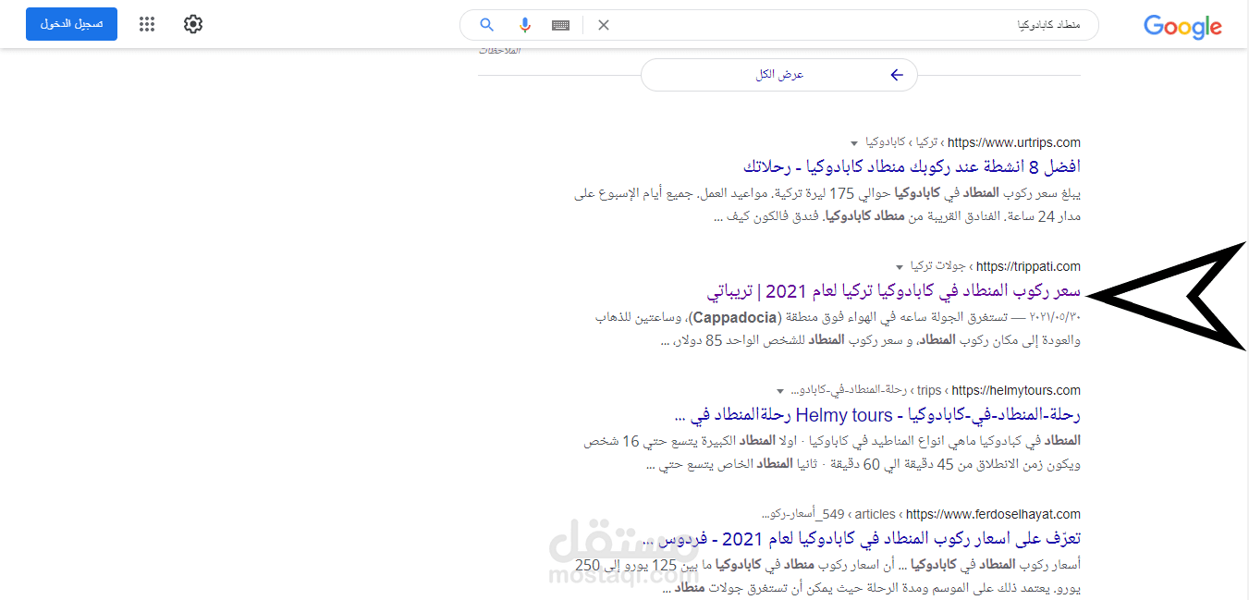Click the https://www.ferdoselhayat.com URL text
Screen dimensions: 1249x600
[993, 514]
